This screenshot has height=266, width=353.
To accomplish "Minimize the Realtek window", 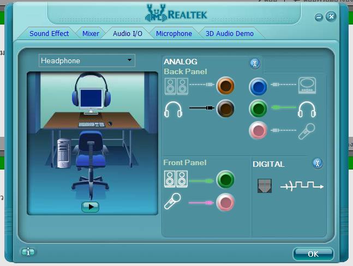I will pos(319,17).
